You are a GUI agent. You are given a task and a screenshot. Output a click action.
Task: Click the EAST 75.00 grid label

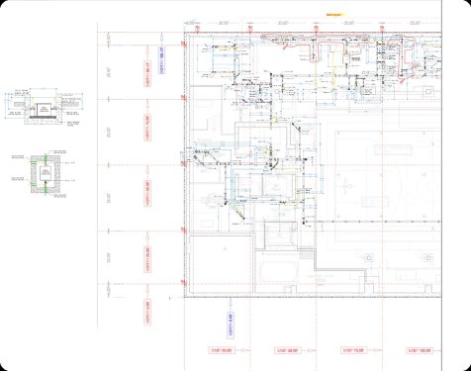tap(354, 350)
